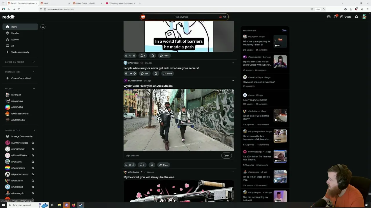The image size is (371, 208).
Task: Switch to the SlayAi browser tab
Action: click(54, 3)
